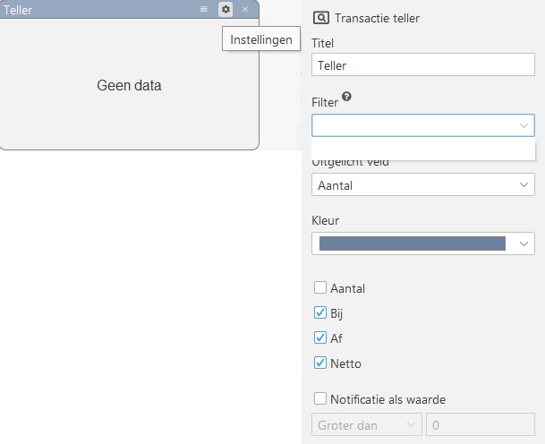
Task: Disable the Netto checkbox
Action: [320, 363]
